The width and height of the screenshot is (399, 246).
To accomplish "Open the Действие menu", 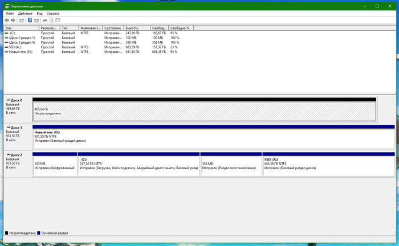I will tap(25, 13).
